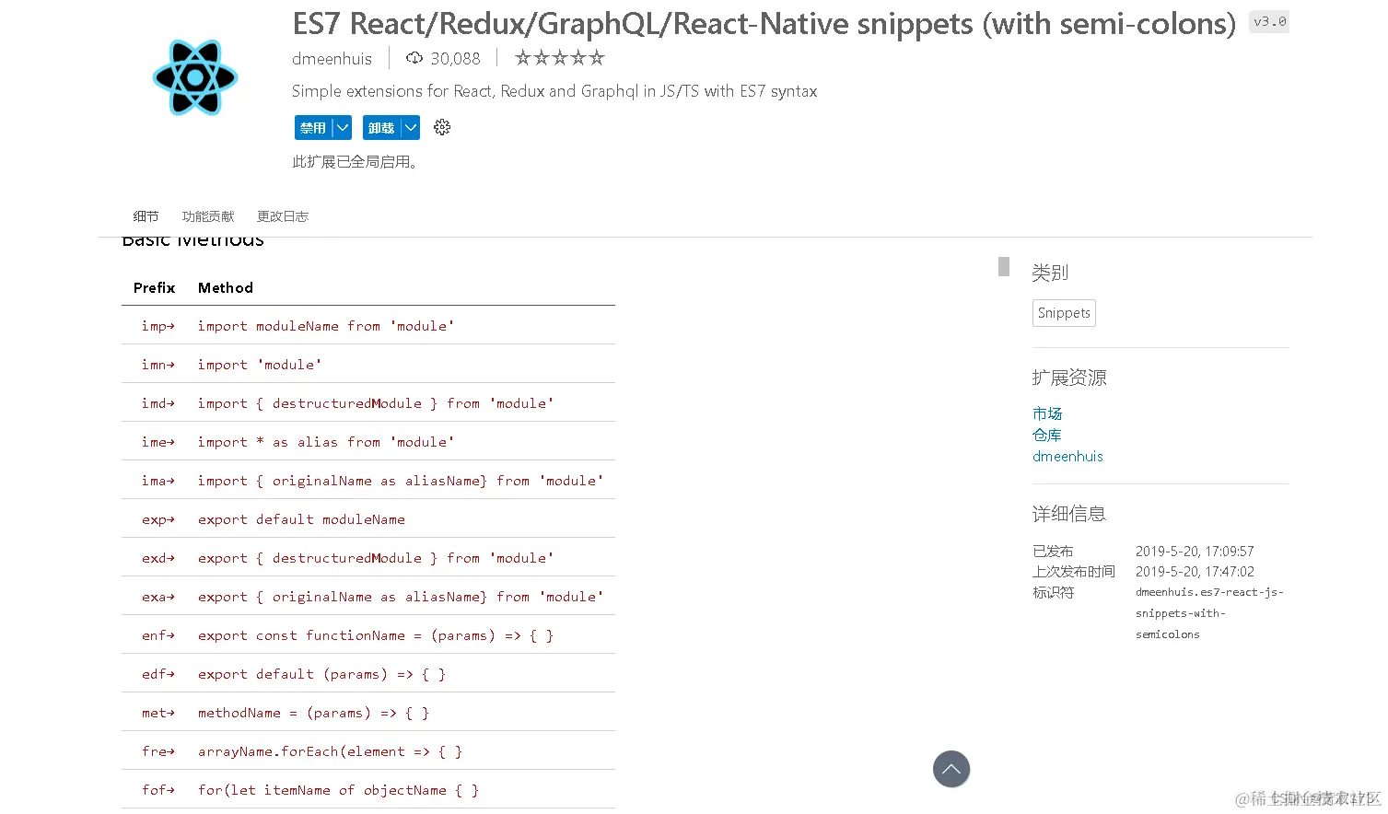The width and height of the screenshot is (1388, 814).
Task: Click the Snippets category tag
Action: (1064, 313)
